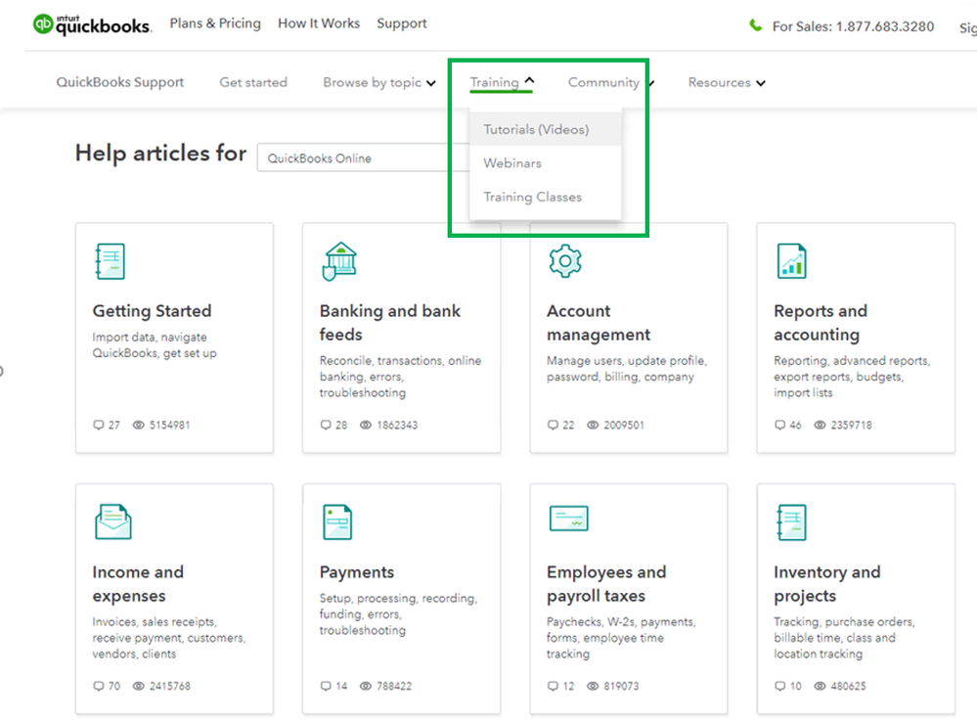The width and height of the screenshot is (977, 722).
Task: Expand the Community dropdown
Action: (610, 82)
